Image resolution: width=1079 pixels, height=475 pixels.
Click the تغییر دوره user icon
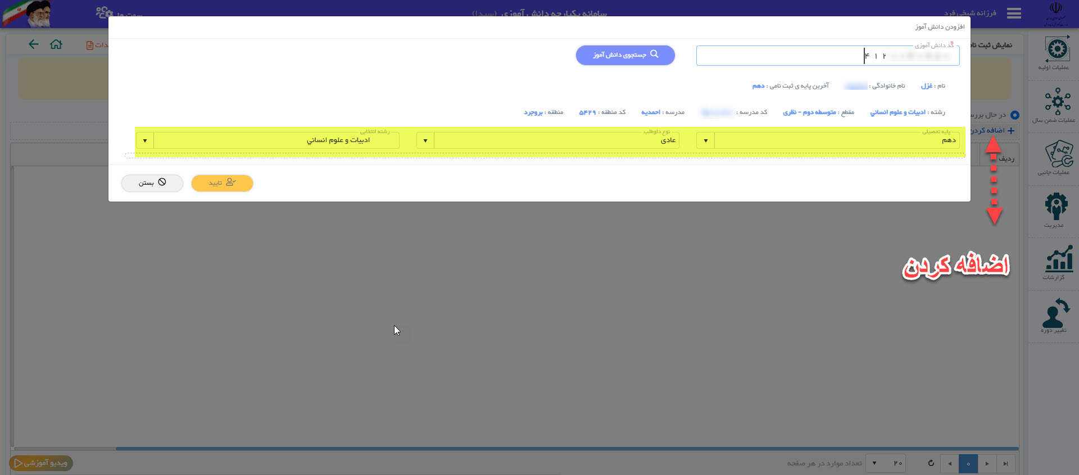click(1055, 314)
